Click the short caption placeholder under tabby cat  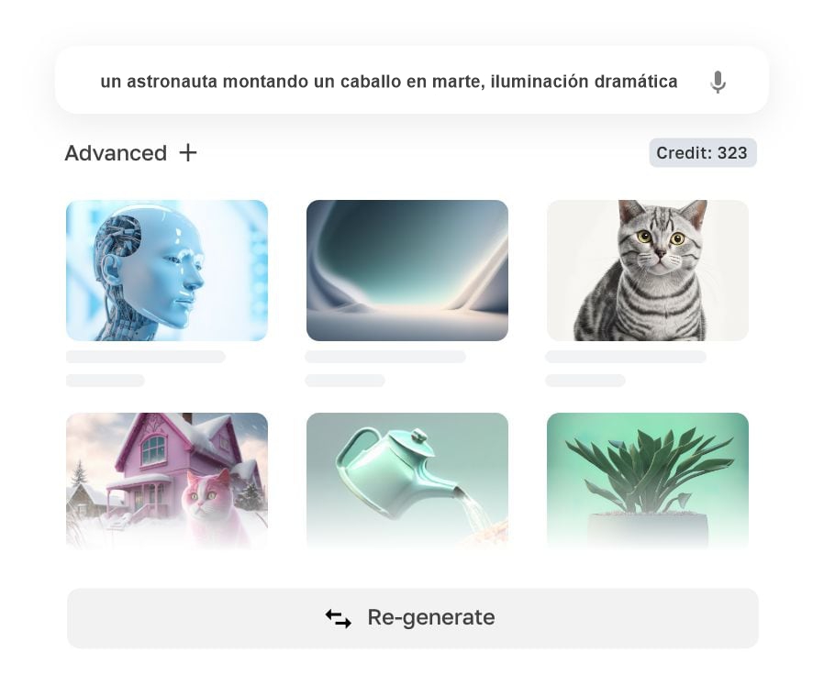point(585,381)
